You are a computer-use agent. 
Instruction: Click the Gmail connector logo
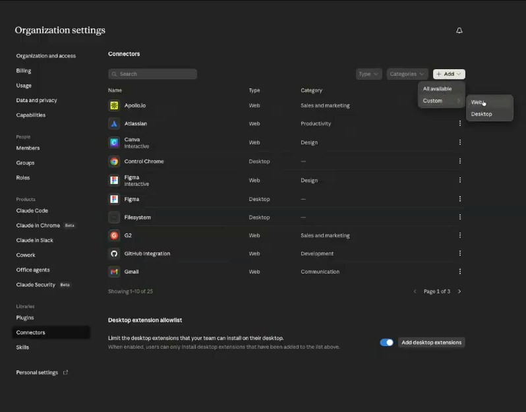(114, 272)
